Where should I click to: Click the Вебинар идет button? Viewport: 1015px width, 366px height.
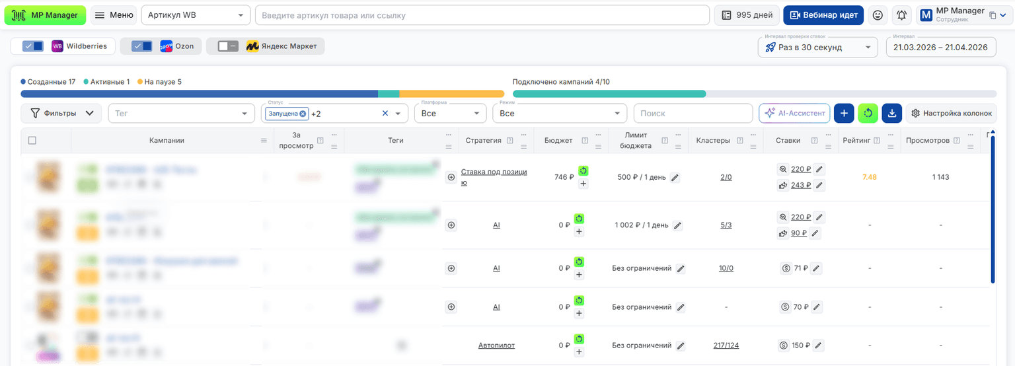(823, 15)
